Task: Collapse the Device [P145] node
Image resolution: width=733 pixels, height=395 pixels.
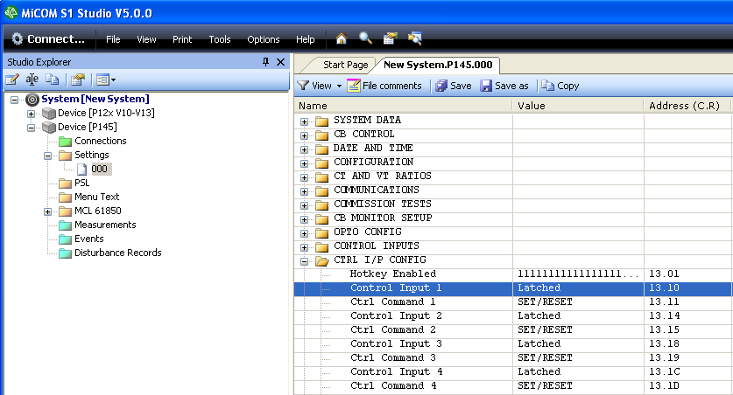Action: point(31,128)
